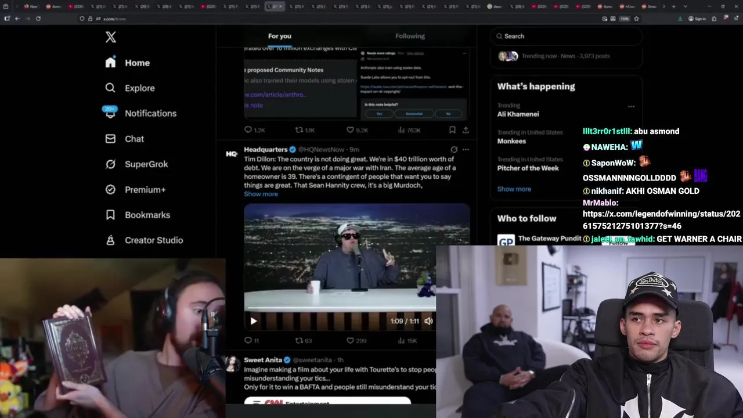743x418 pixels.
Task: Expand Show more under What's happening
Action: [514, 189]
